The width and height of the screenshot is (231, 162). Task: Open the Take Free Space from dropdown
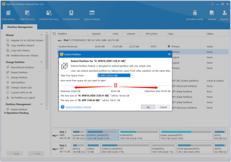tap(115, 76)
